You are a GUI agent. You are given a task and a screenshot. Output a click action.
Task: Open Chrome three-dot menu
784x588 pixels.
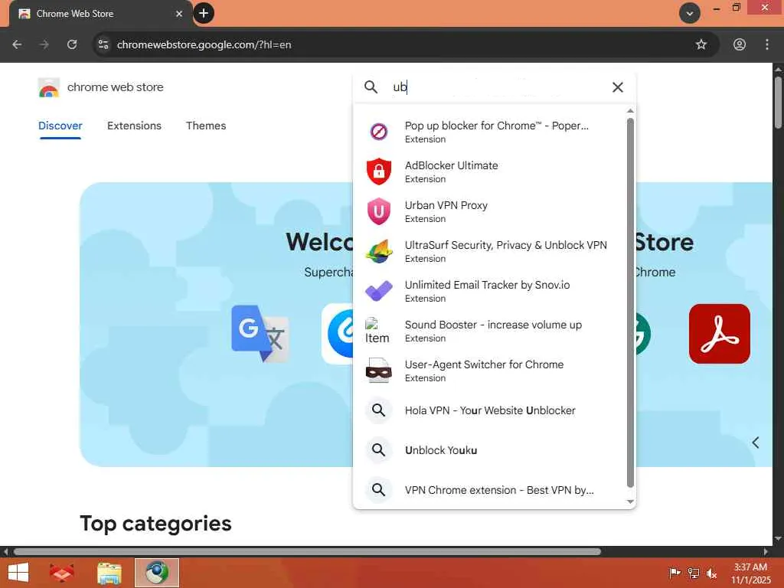point(767,44)
